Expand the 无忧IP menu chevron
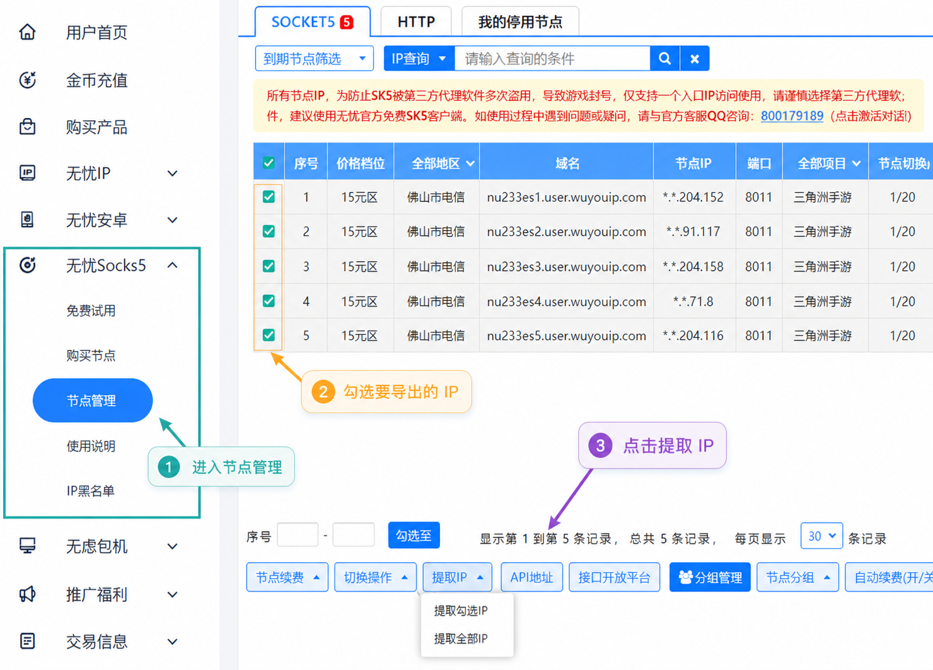 click(172, 173)
